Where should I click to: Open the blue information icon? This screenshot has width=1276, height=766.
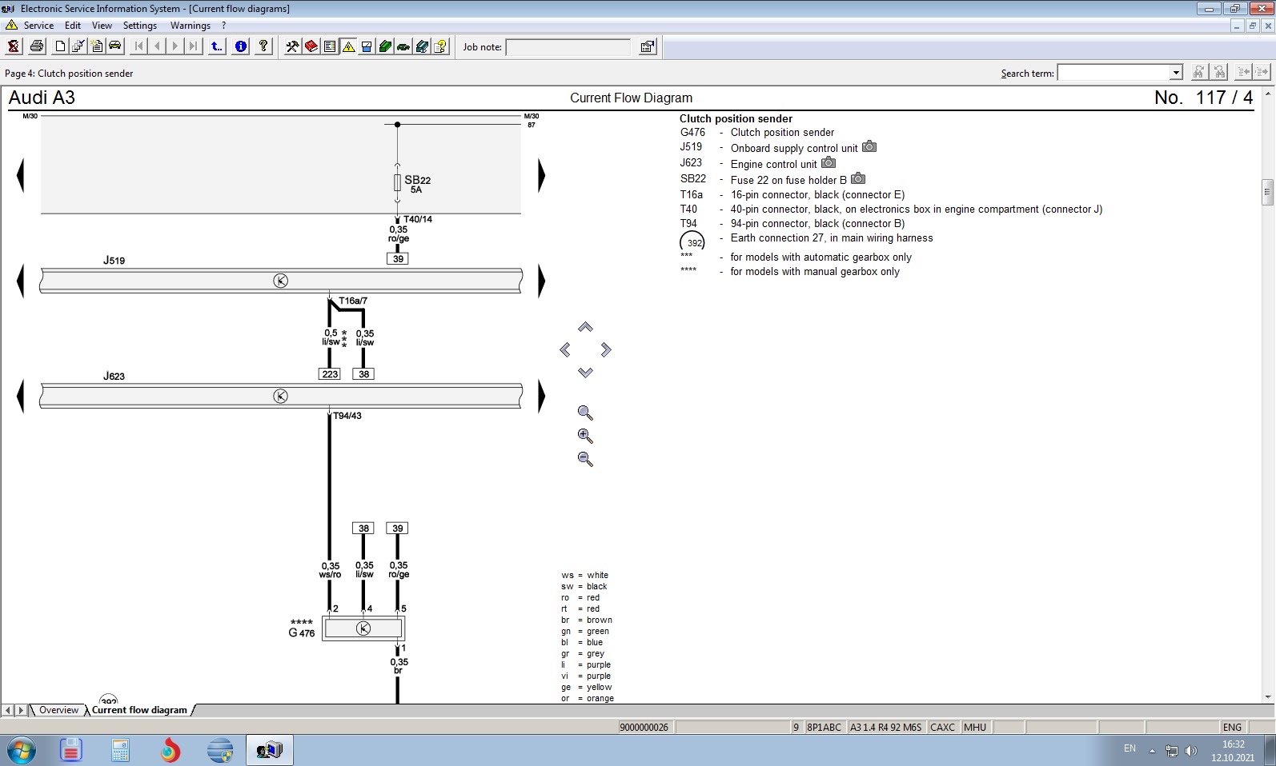tap(241, 46)
